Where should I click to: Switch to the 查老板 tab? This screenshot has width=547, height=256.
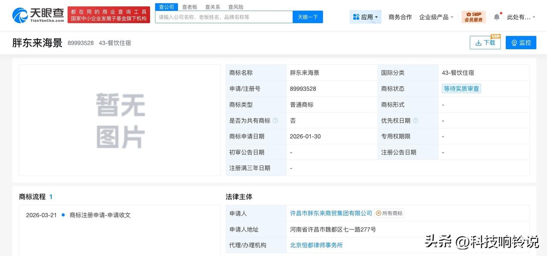[x=189, y=6]
